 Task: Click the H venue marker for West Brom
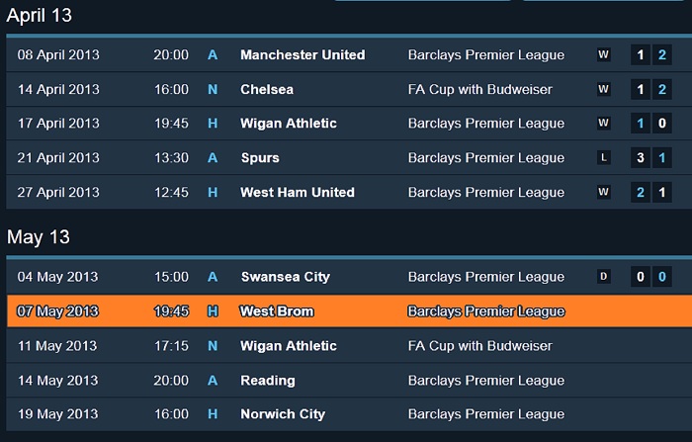(213, 311)
